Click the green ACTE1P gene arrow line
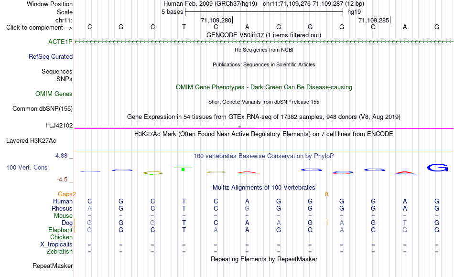Image resolution: width=454 pixels, height=277 pixels. 264,42
